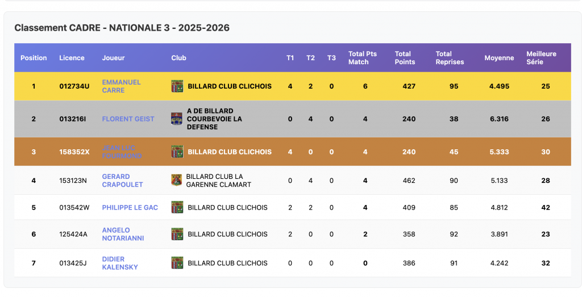Click the Moyenne column header

click(499, 58)
